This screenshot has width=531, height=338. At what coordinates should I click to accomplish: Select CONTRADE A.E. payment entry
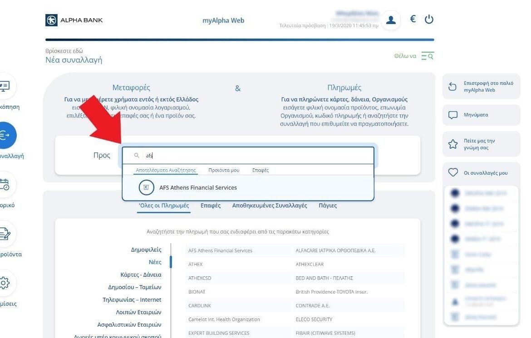pos(313,305)
